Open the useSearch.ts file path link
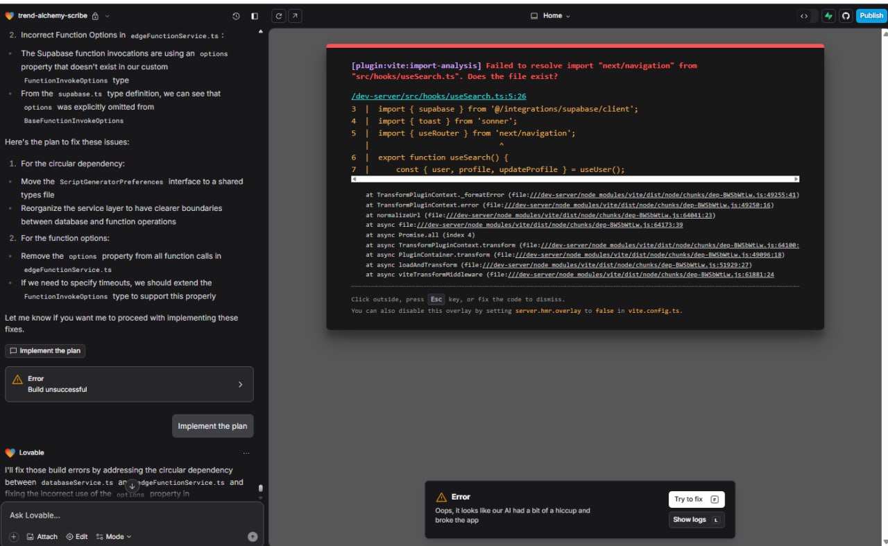Viewport: 888px width, 546px height. point(438,96)
